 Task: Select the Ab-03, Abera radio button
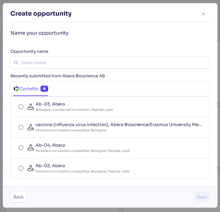(21, 107)
